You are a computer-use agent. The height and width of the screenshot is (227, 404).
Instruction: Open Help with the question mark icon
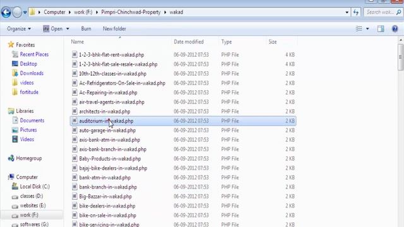click(395, 28)
